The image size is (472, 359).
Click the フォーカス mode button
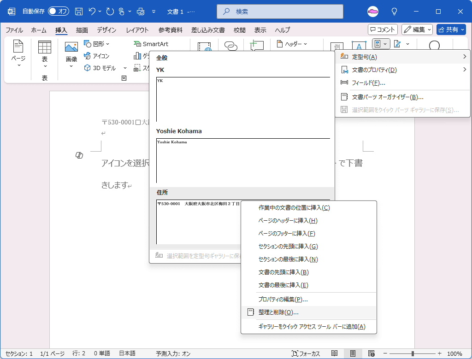coord(306,353)
